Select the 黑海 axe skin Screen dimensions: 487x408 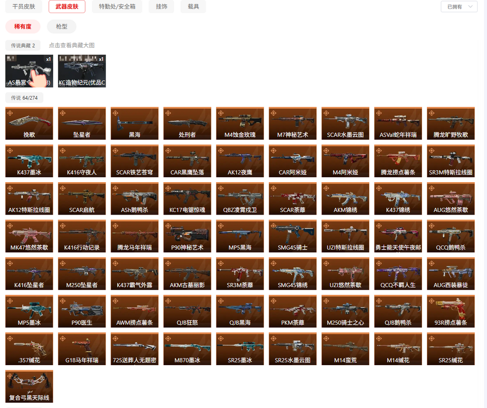[134, 123]
